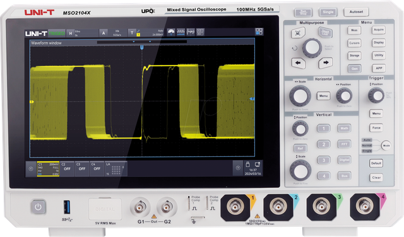Select the C1 channel info box

pyautogui.click(x=48, y=169)
